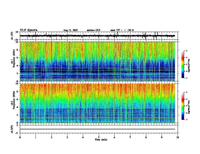Click inside the ch.2 frequency spectrogram

[x=97, y=103]
